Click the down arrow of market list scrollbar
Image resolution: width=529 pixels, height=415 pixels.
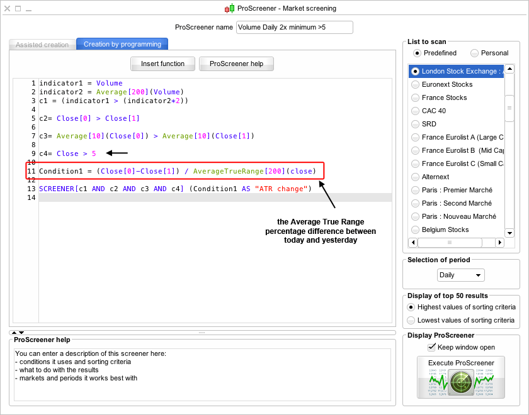pyautogui.click(x=509, y=232)
